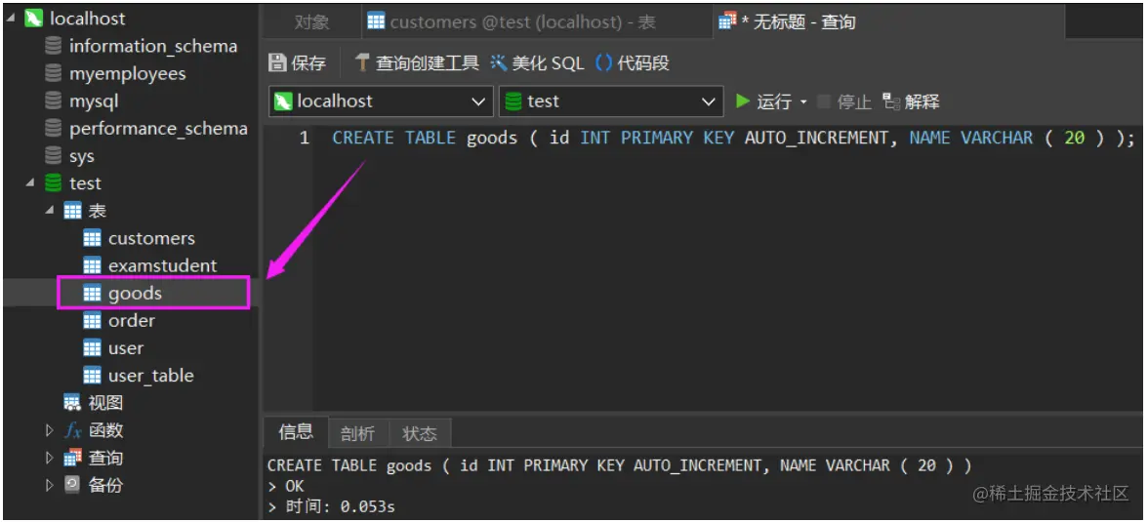The image size is (1148, 522).
Task: Click the examstudent table icon
Action: pos(92,265)
